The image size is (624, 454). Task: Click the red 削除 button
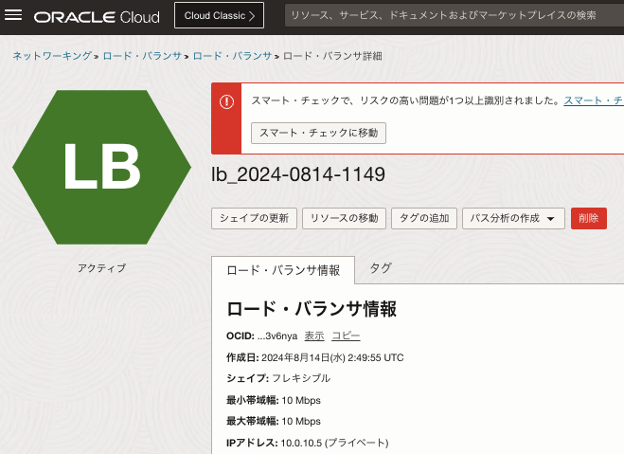pos(589,218)
